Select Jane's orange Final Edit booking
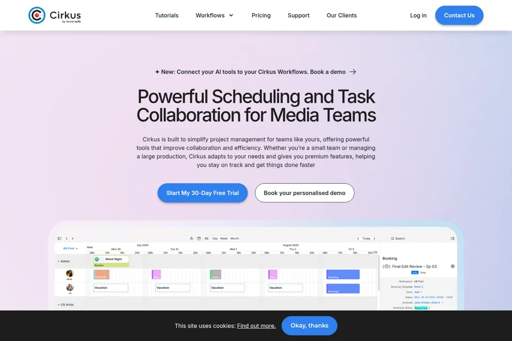The width and height of the screenshot is (512, 341). pyautogui.click(x=101, y=274)
